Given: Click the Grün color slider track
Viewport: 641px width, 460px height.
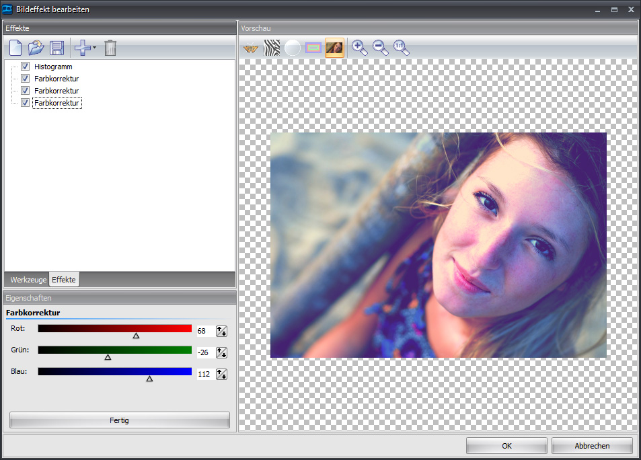Looking at the screenshot, I should tap(115, 350).
